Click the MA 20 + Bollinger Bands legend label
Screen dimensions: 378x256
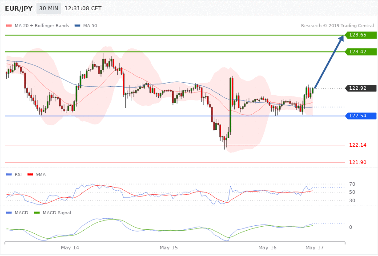pos(42,25)
